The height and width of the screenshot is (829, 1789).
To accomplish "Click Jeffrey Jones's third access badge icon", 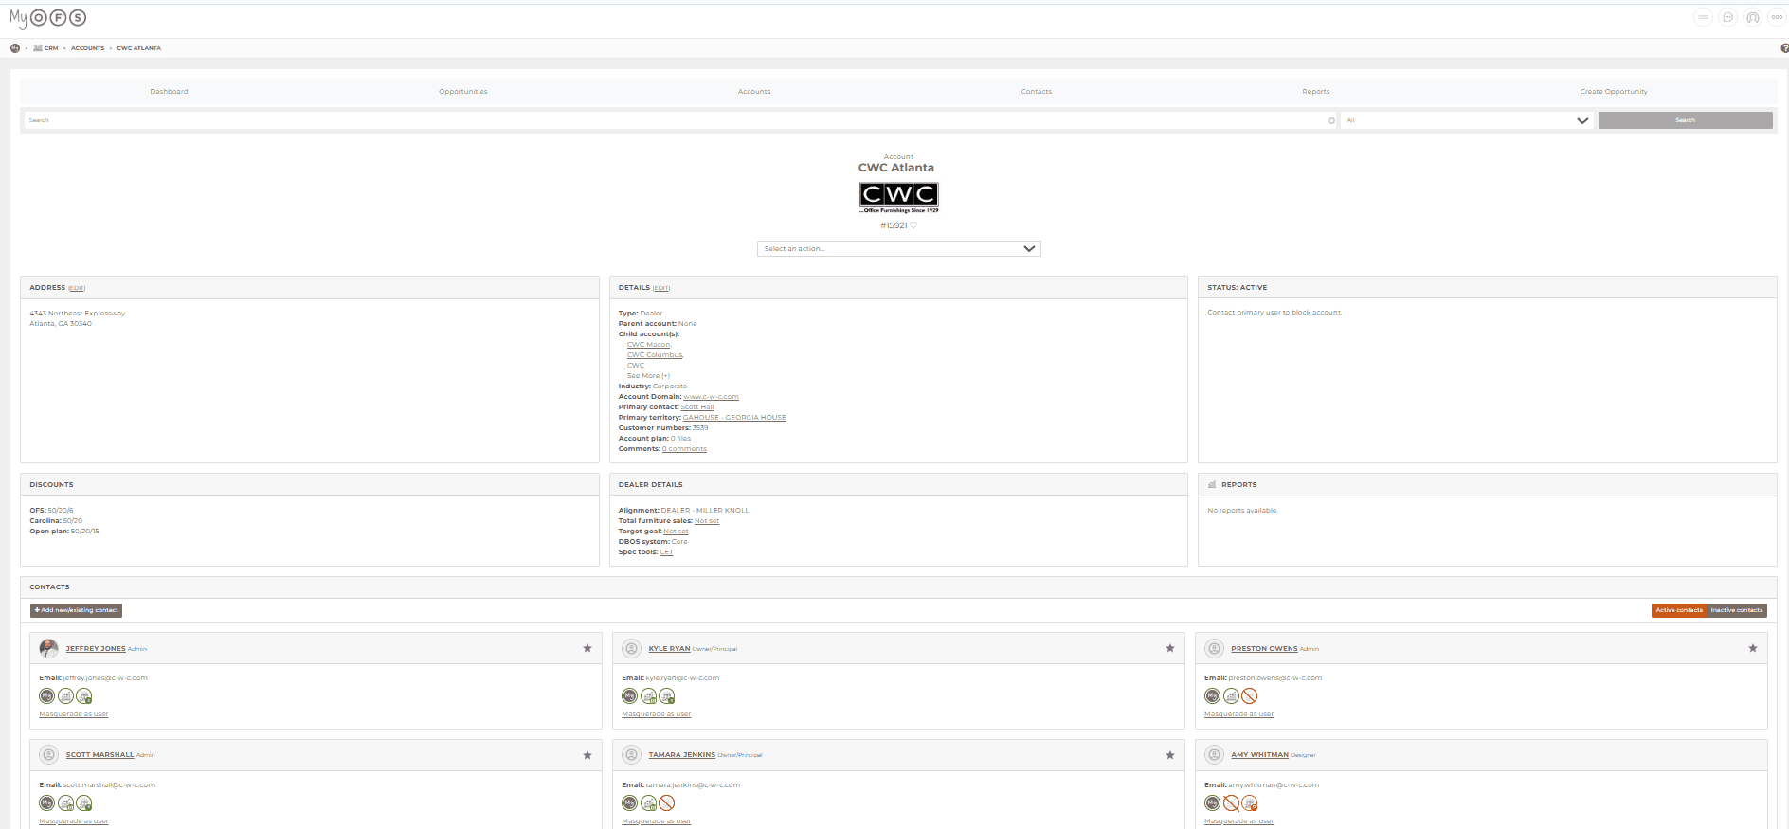I will click(84, 695).
